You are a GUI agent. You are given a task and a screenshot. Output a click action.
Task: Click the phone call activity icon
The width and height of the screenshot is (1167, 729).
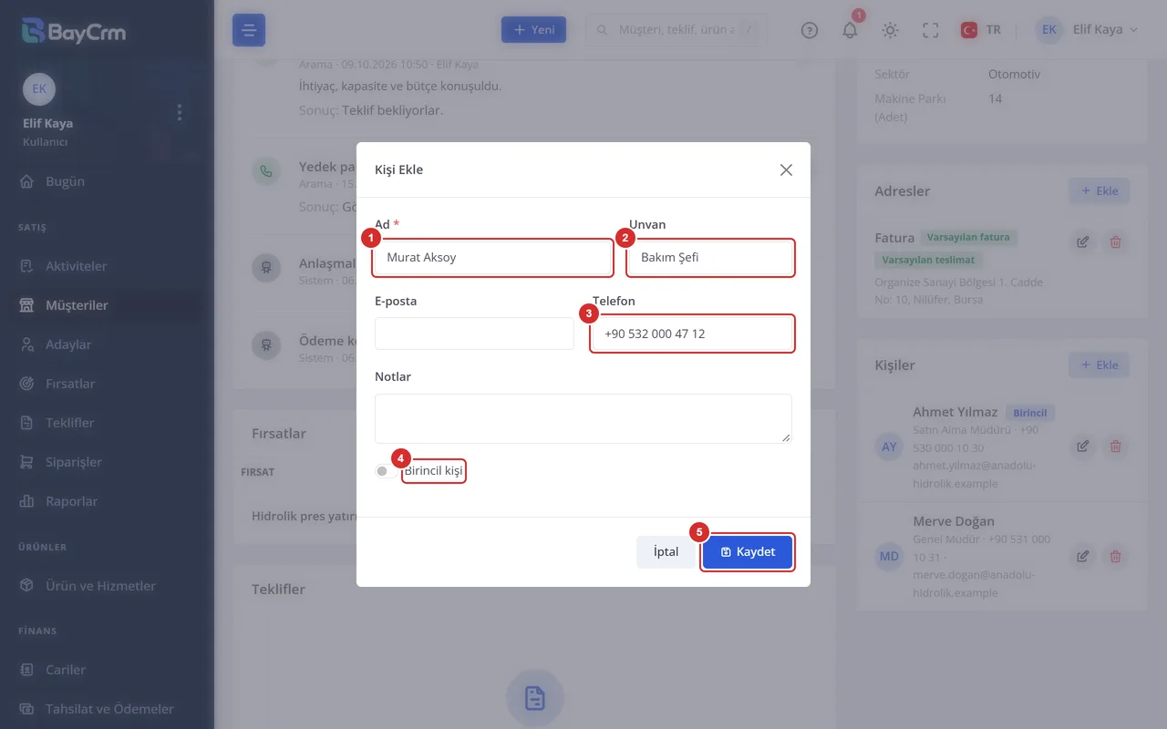(266, 170)
